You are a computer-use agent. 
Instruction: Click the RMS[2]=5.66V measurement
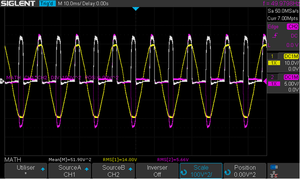pos(173,160)
